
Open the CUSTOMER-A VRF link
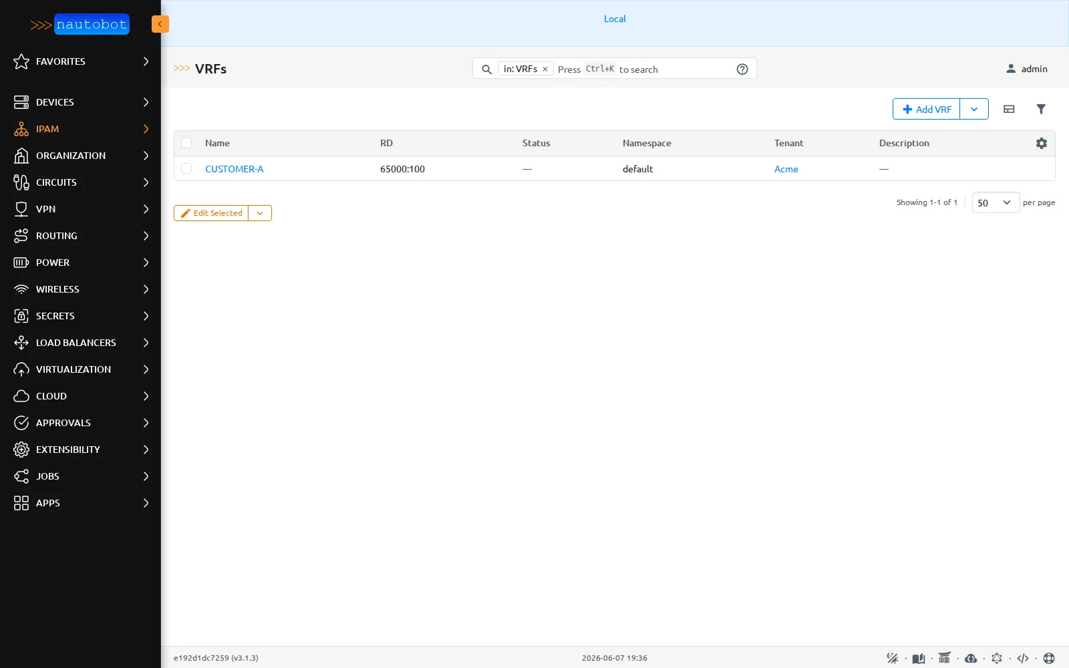[x=234, y=169]
